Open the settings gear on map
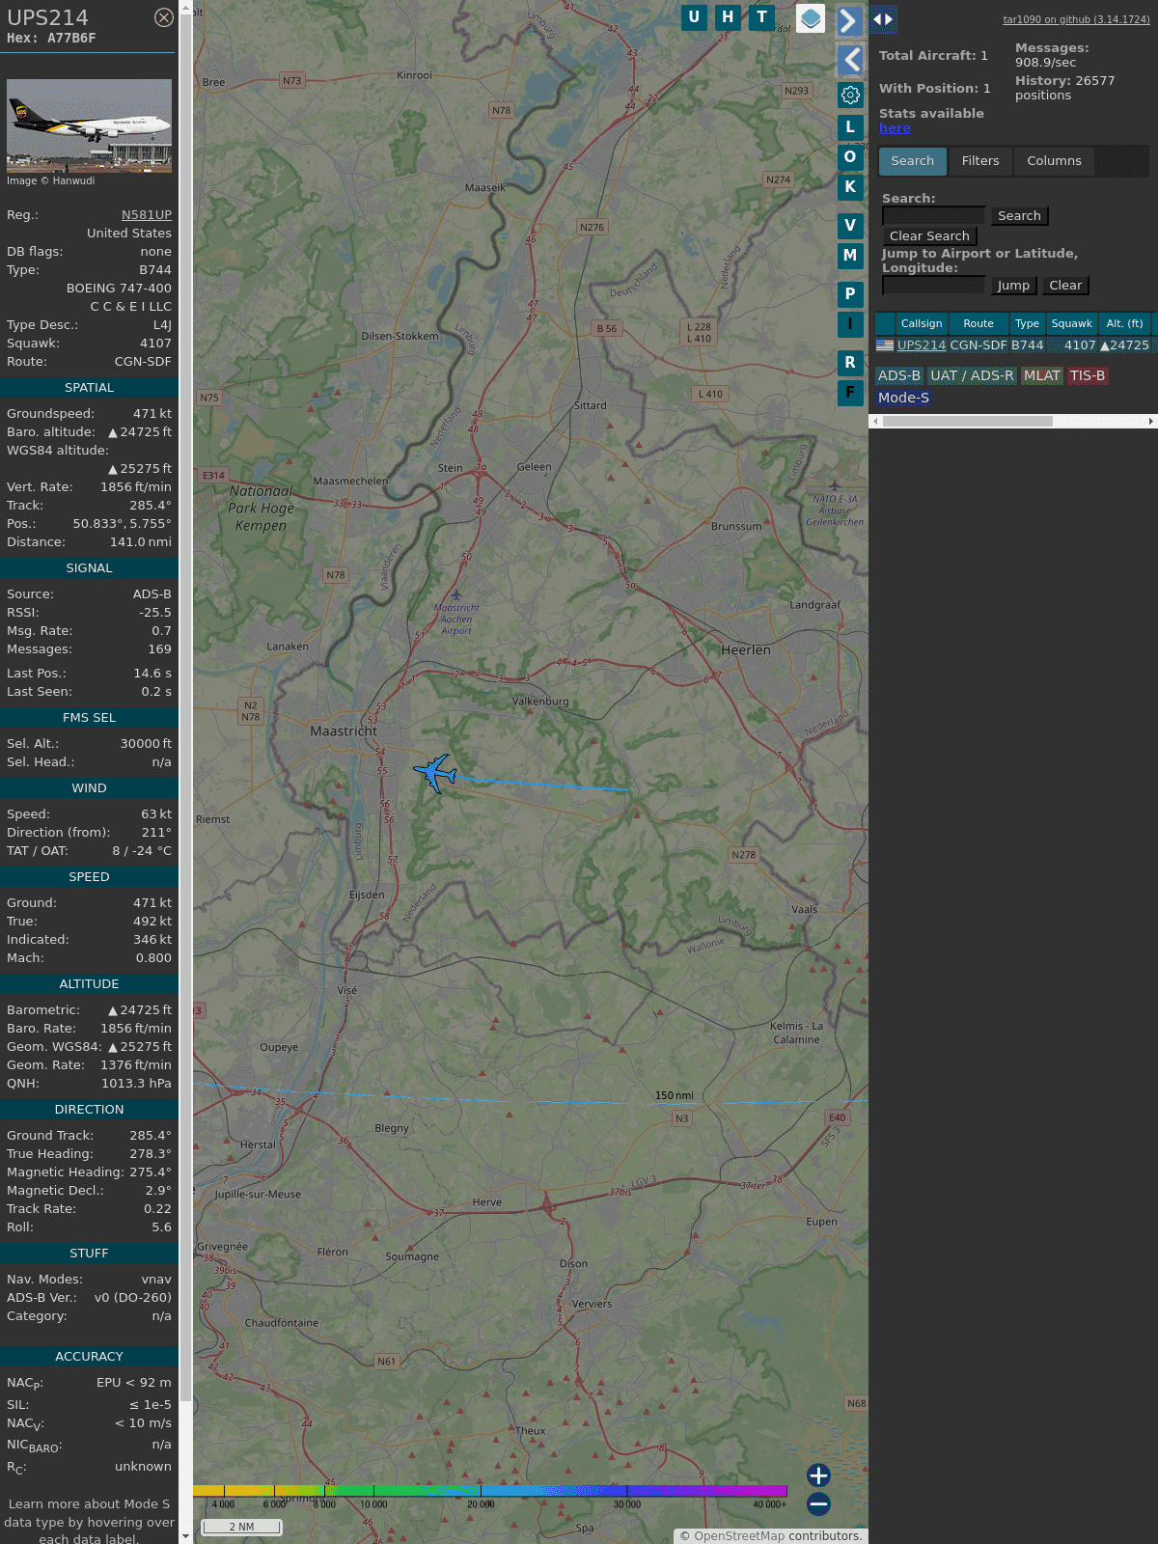The width and height of the screenshot is (1158, 1544). tap(850, 95)
